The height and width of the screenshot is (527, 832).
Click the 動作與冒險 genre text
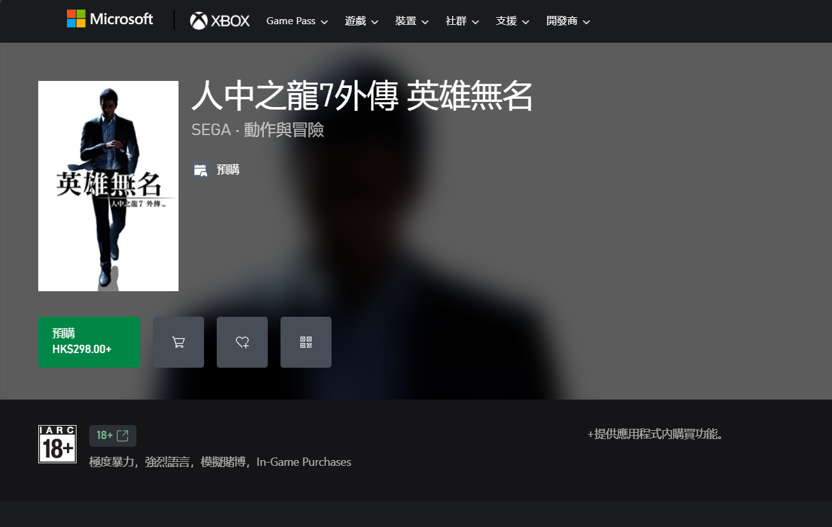[x=284, y=130]
